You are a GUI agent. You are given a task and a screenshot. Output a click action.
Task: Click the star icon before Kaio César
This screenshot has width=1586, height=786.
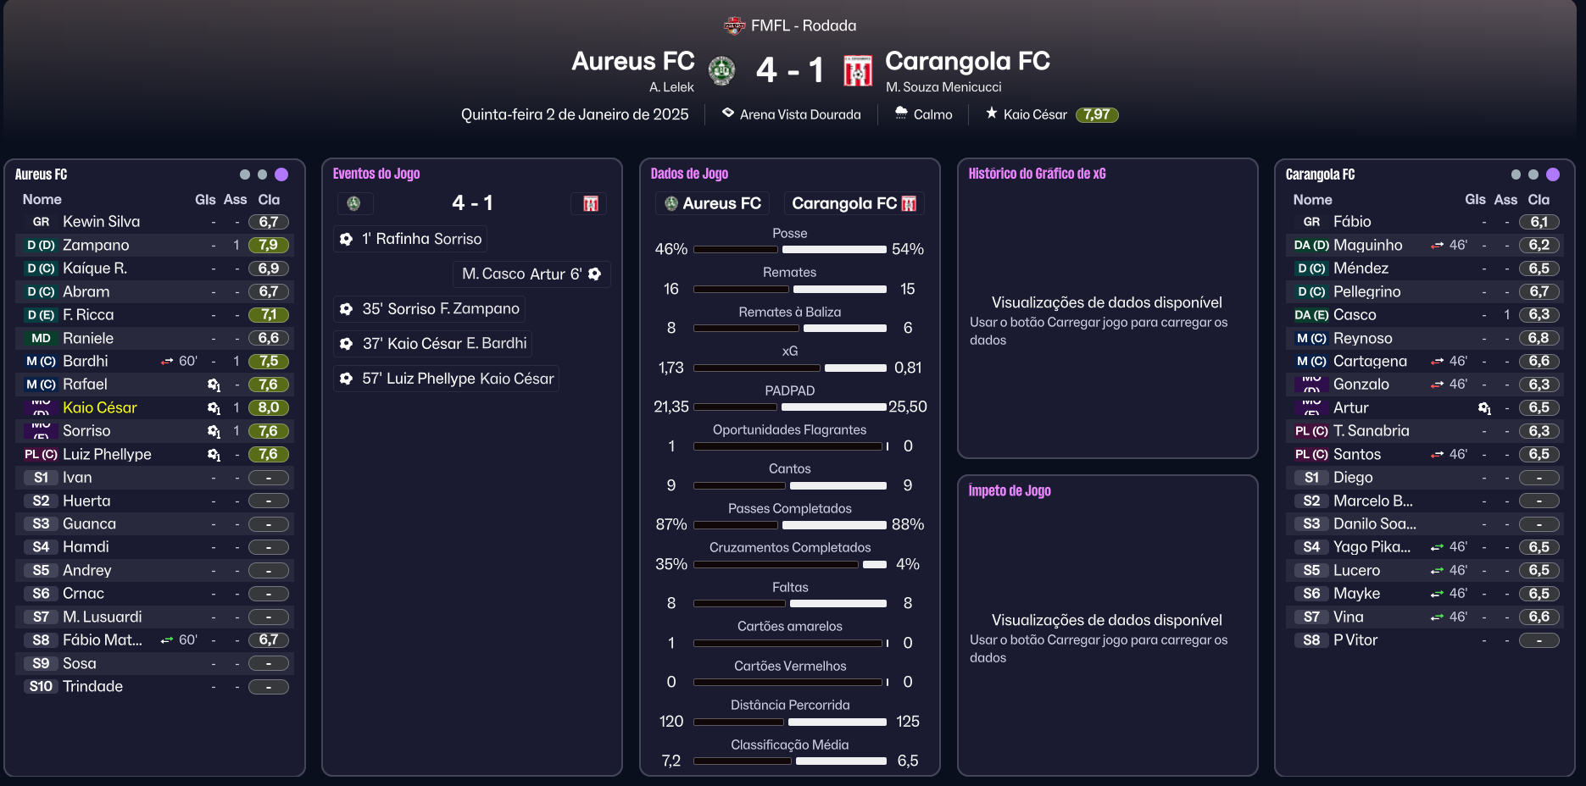tap(992, 113)
